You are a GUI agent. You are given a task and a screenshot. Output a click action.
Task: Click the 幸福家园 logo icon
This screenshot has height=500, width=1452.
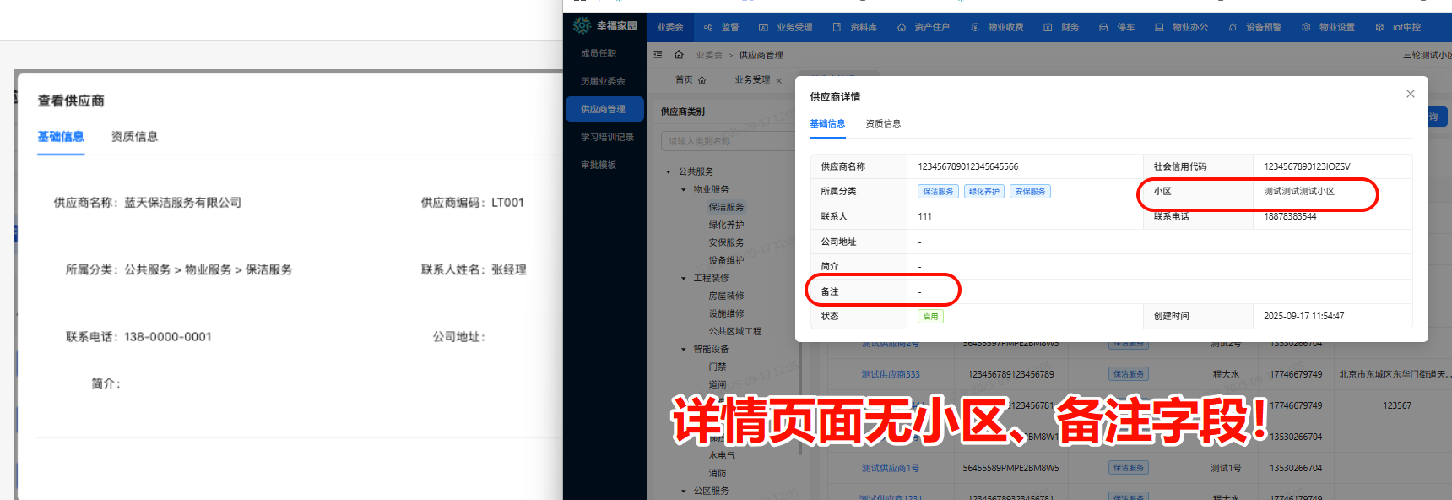[582, 26]
